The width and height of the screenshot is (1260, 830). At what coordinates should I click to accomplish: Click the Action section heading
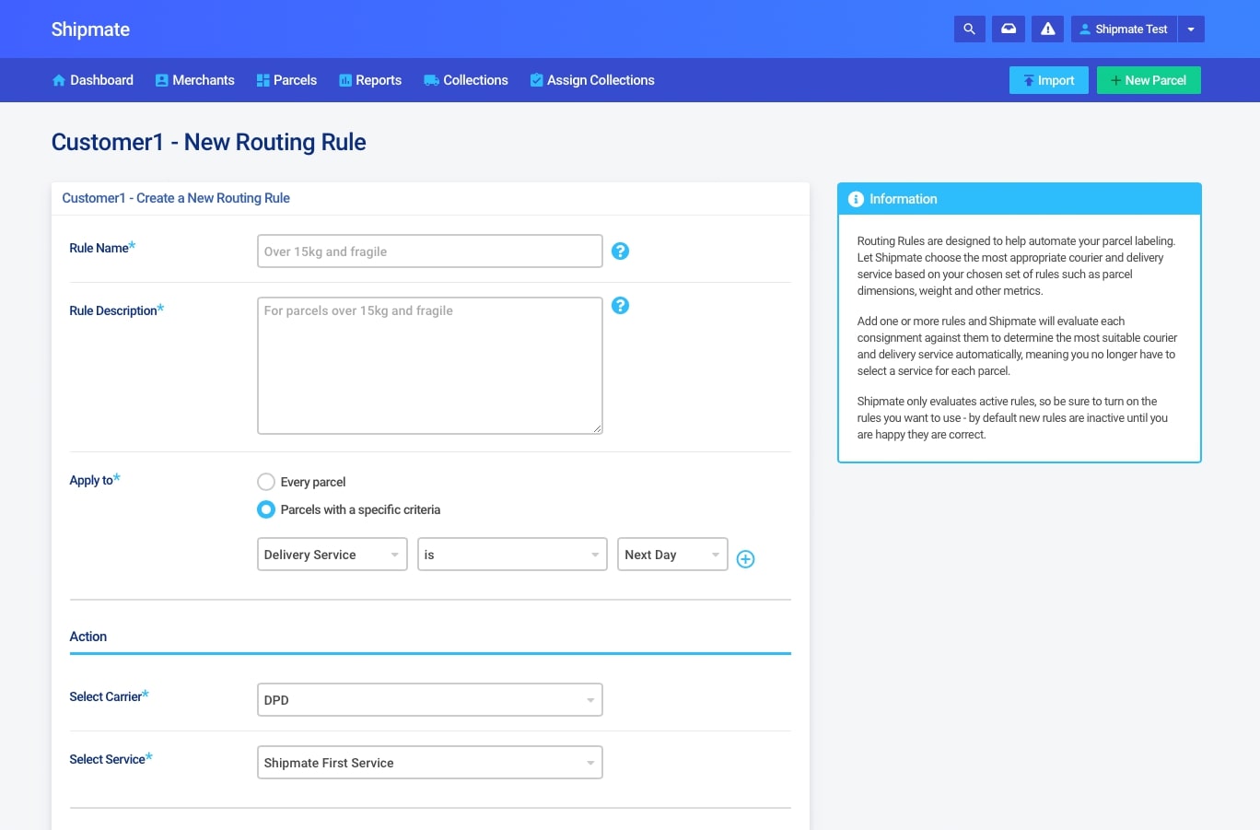coord(88,637)
